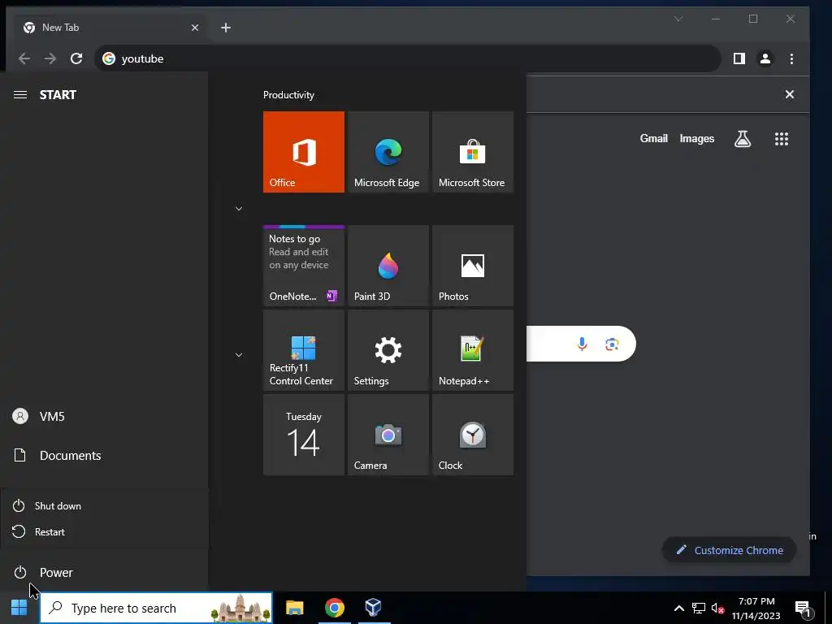Open the notification center icon
Viewport: 832px width, 624px height.
pyautogui.click(x=804, y=609)
